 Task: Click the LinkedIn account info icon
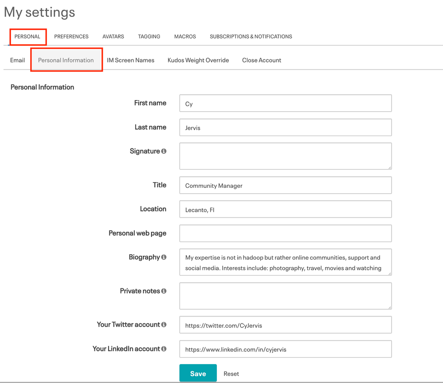[164, 349]
